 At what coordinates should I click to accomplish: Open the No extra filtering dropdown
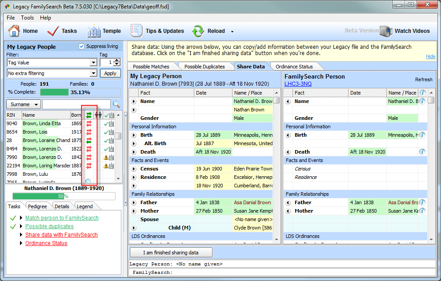click(93, 73)
